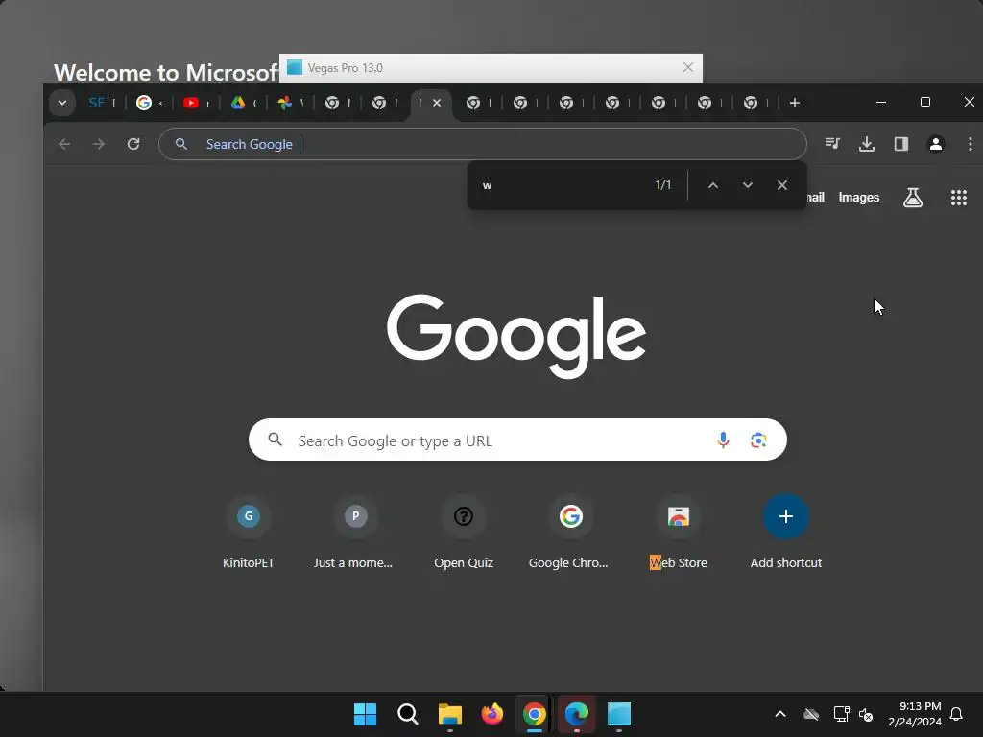The width and height of the screenshot is (983, 737).
Task: Start voice search with microphone
Action: tap(723, 440)
